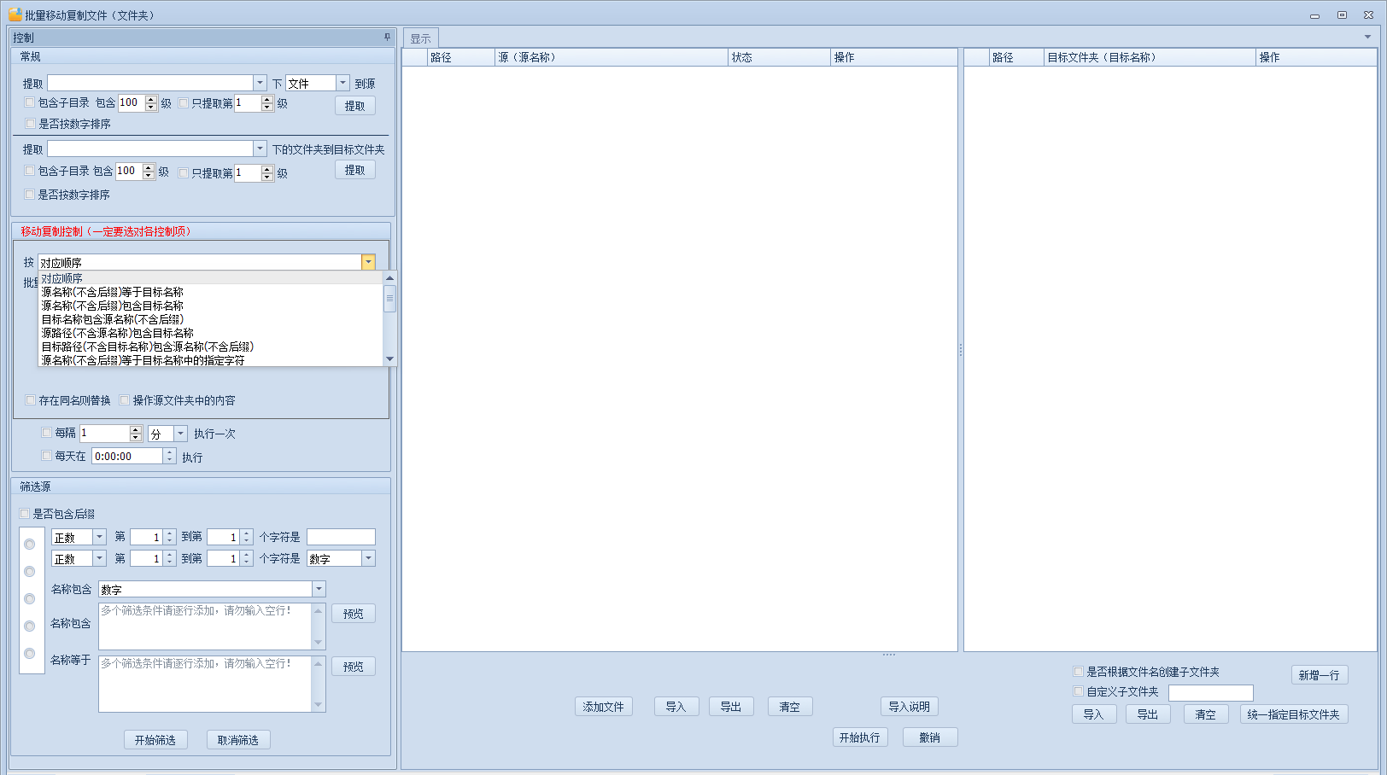Click 添加文件 button
The image size is (1387, 775).
pyautogui.click(x=604, y=707)
